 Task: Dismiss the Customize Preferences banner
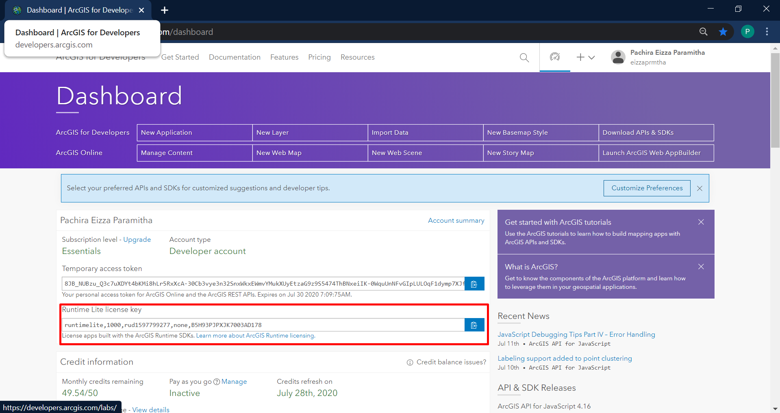click(x=700, y=188)
